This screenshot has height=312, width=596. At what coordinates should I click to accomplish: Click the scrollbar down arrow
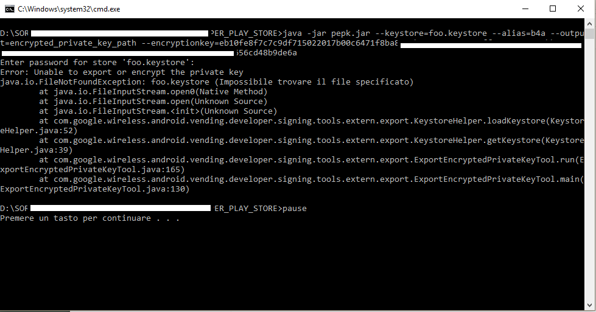tap(591, 307)
